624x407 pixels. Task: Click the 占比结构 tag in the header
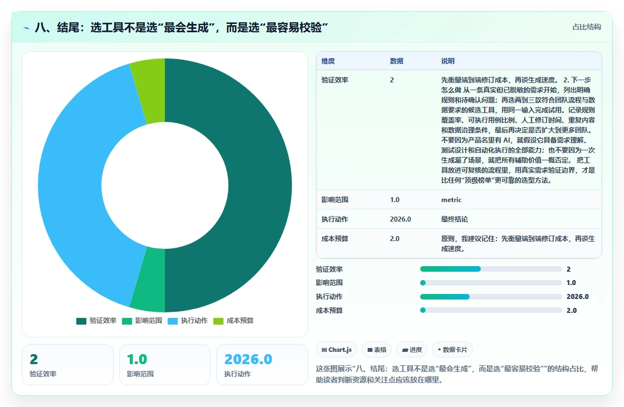pyautogui.click(x=587, y=27)
